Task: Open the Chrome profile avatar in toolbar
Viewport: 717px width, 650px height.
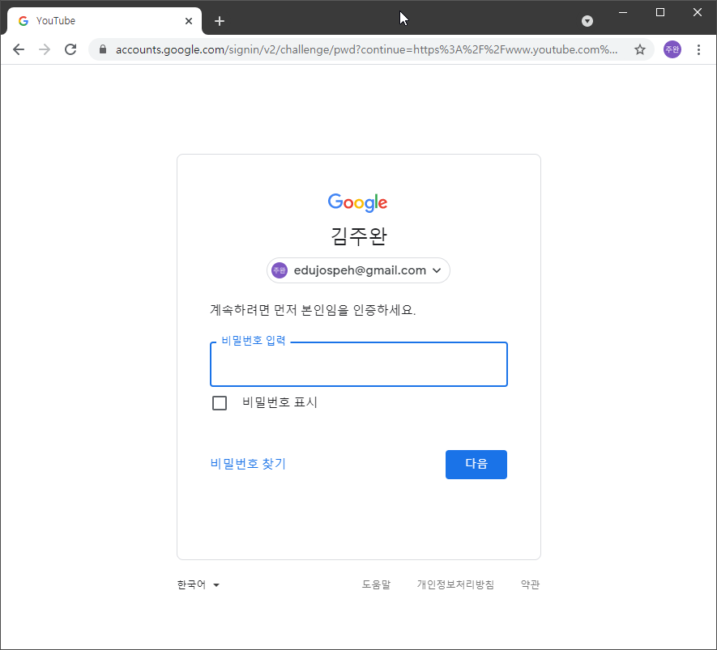Action: (672, 49)
